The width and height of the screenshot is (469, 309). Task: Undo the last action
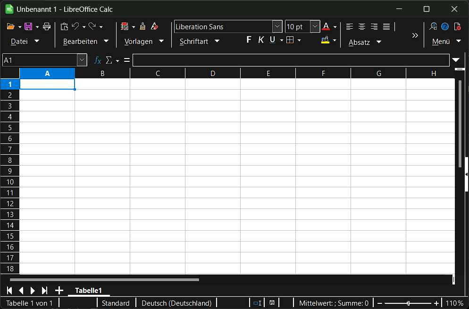click(x=75, y=26)
